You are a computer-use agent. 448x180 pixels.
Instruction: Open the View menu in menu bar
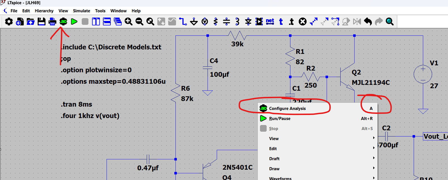[x=63, y=11]
